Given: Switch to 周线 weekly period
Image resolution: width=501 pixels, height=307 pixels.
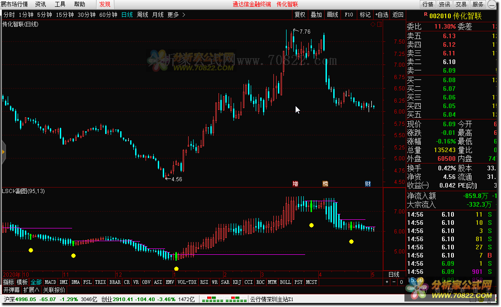Looking at the screenshot, I should (x=142, y=15).
